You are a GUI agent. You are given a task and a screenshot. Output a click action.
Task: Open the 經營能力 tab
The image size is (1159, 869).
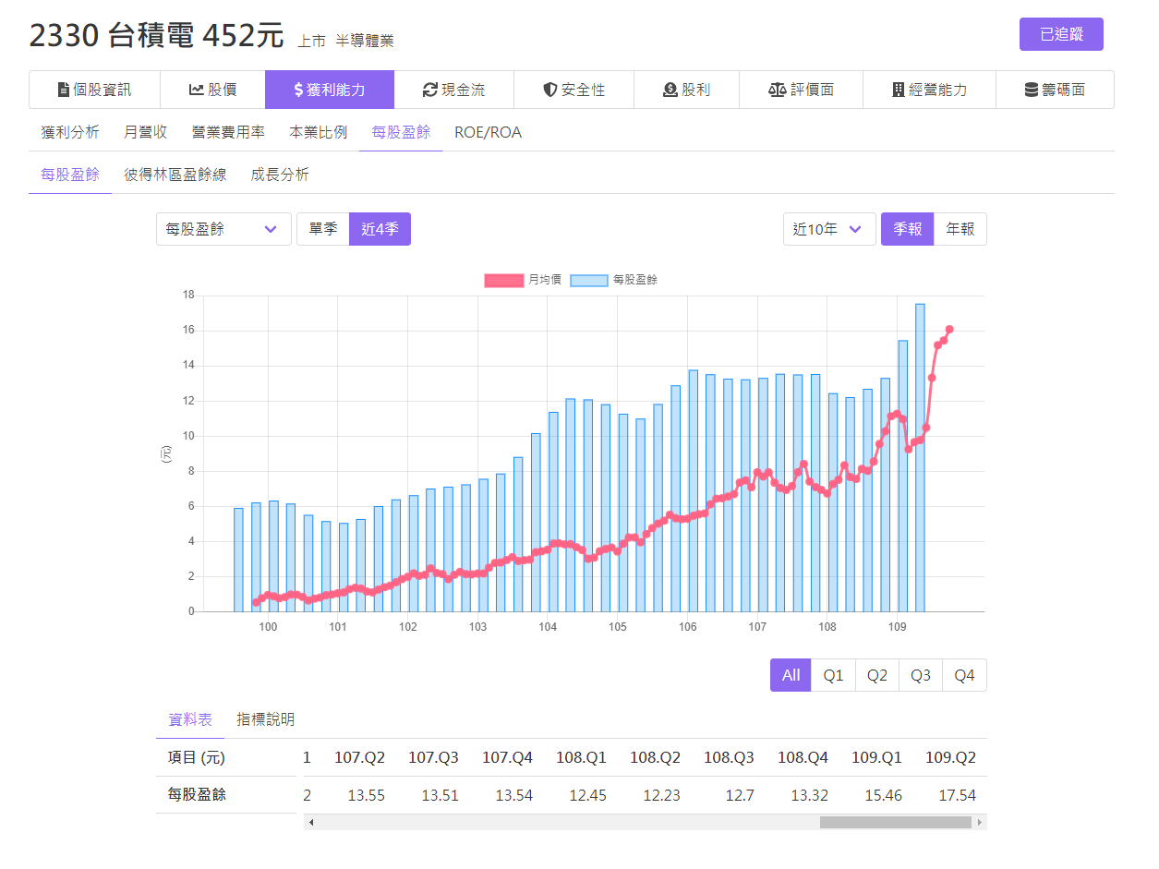click(x=929, y=90)
